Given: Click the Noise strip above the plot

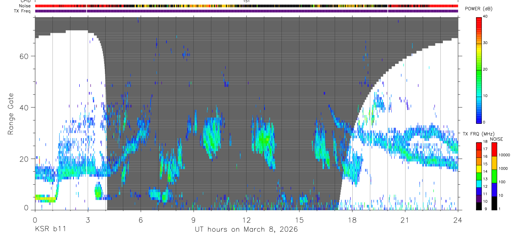Looking at the screenshot, I should (246, 6).
